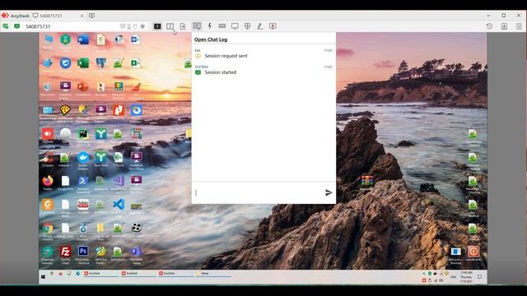Select the Visual Studio Code desktop icon
The height and width of the screenshot is (296, 527).
[x=119, y=206]
